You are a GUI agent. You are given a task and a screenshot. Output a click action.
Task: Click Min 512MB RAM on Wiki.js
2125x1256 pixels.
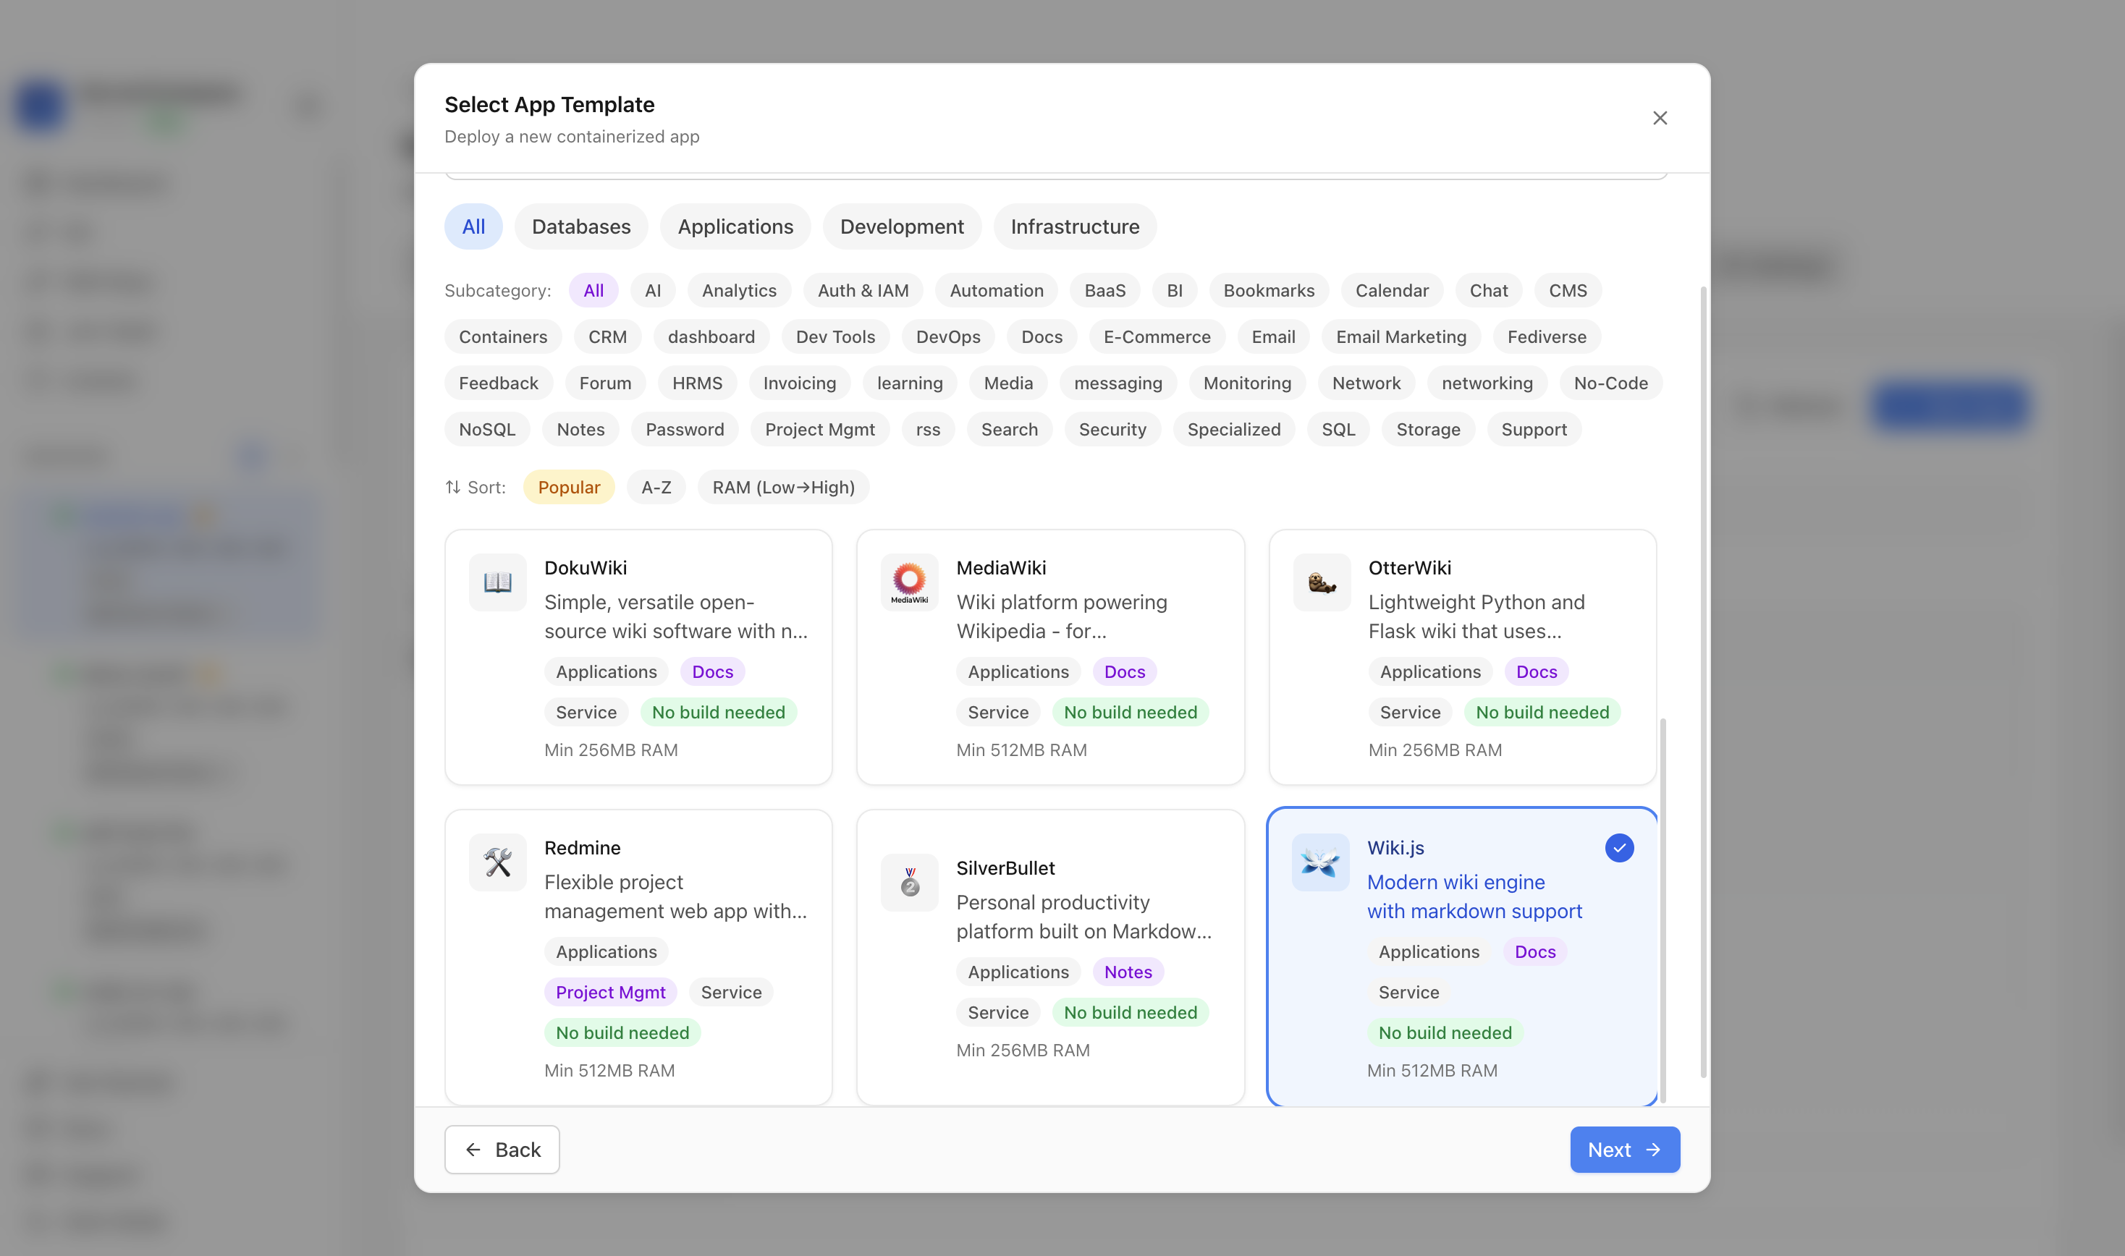click(1432, 1071)
